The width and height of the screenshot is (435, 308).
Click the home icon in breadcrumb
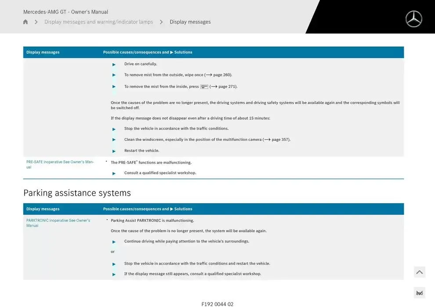point(25,22)
